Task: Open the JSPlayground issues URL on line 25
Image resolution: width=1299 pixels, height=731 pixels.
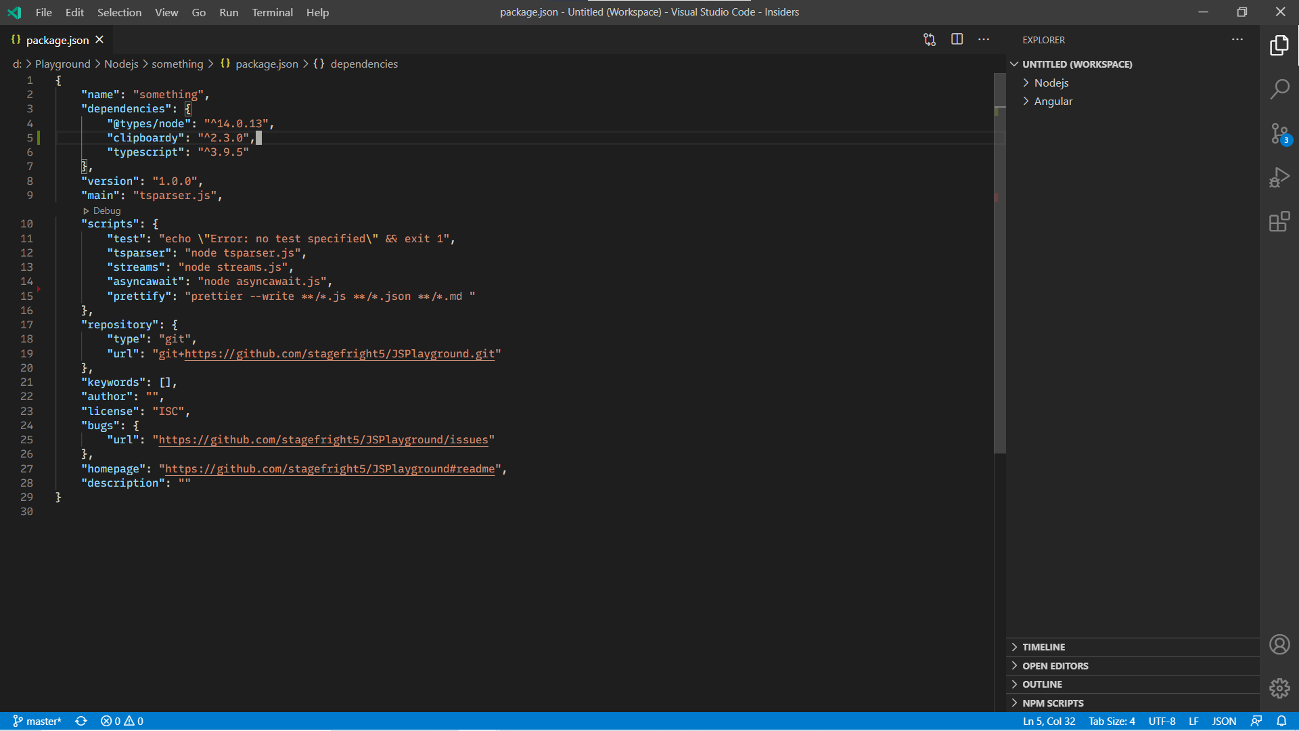Action: point(325,440)
